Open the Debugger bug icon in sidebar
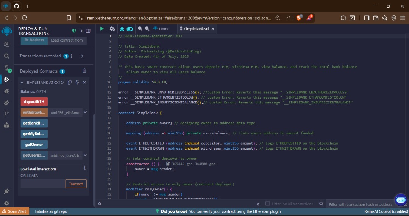Image resolution: width=409 pixels, height=216 pixels. click(6, 91)
